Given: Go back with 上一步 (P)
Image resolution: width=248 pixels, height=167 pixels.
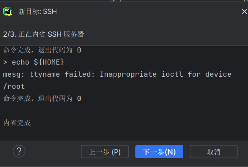Looking at the screenshot, I should [x=105, y=152].
